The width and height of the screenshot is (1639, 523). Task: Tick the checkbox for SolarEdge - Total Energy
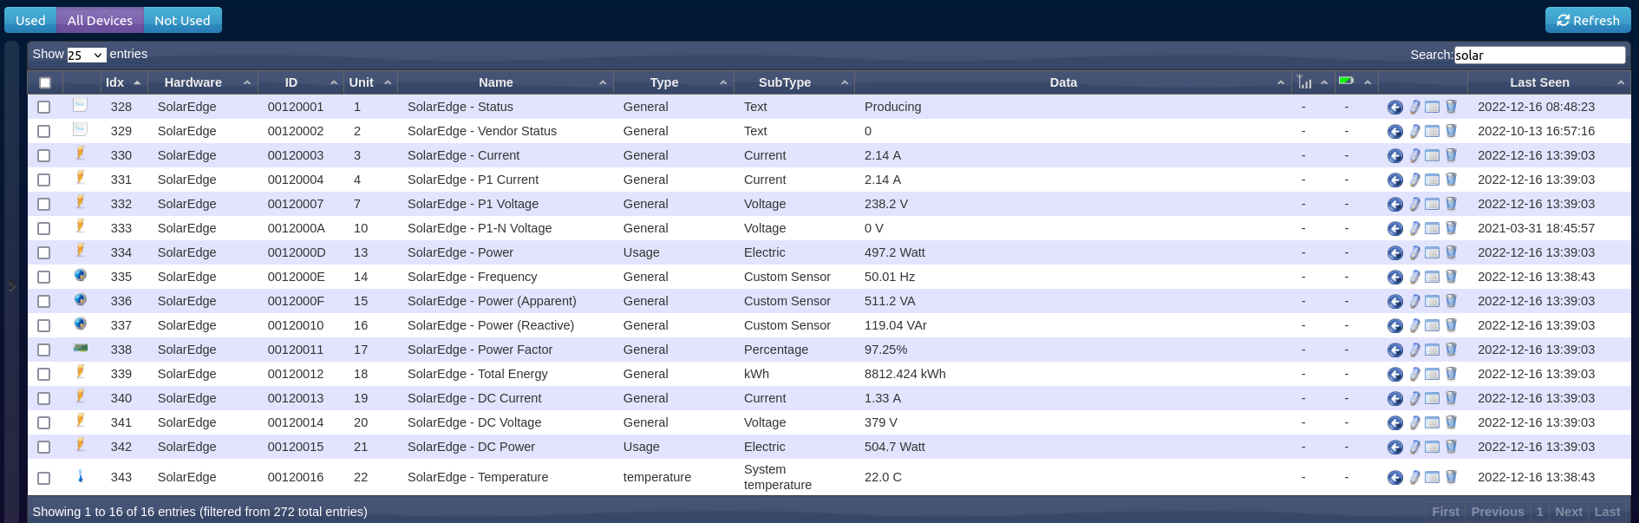[44, 375]
